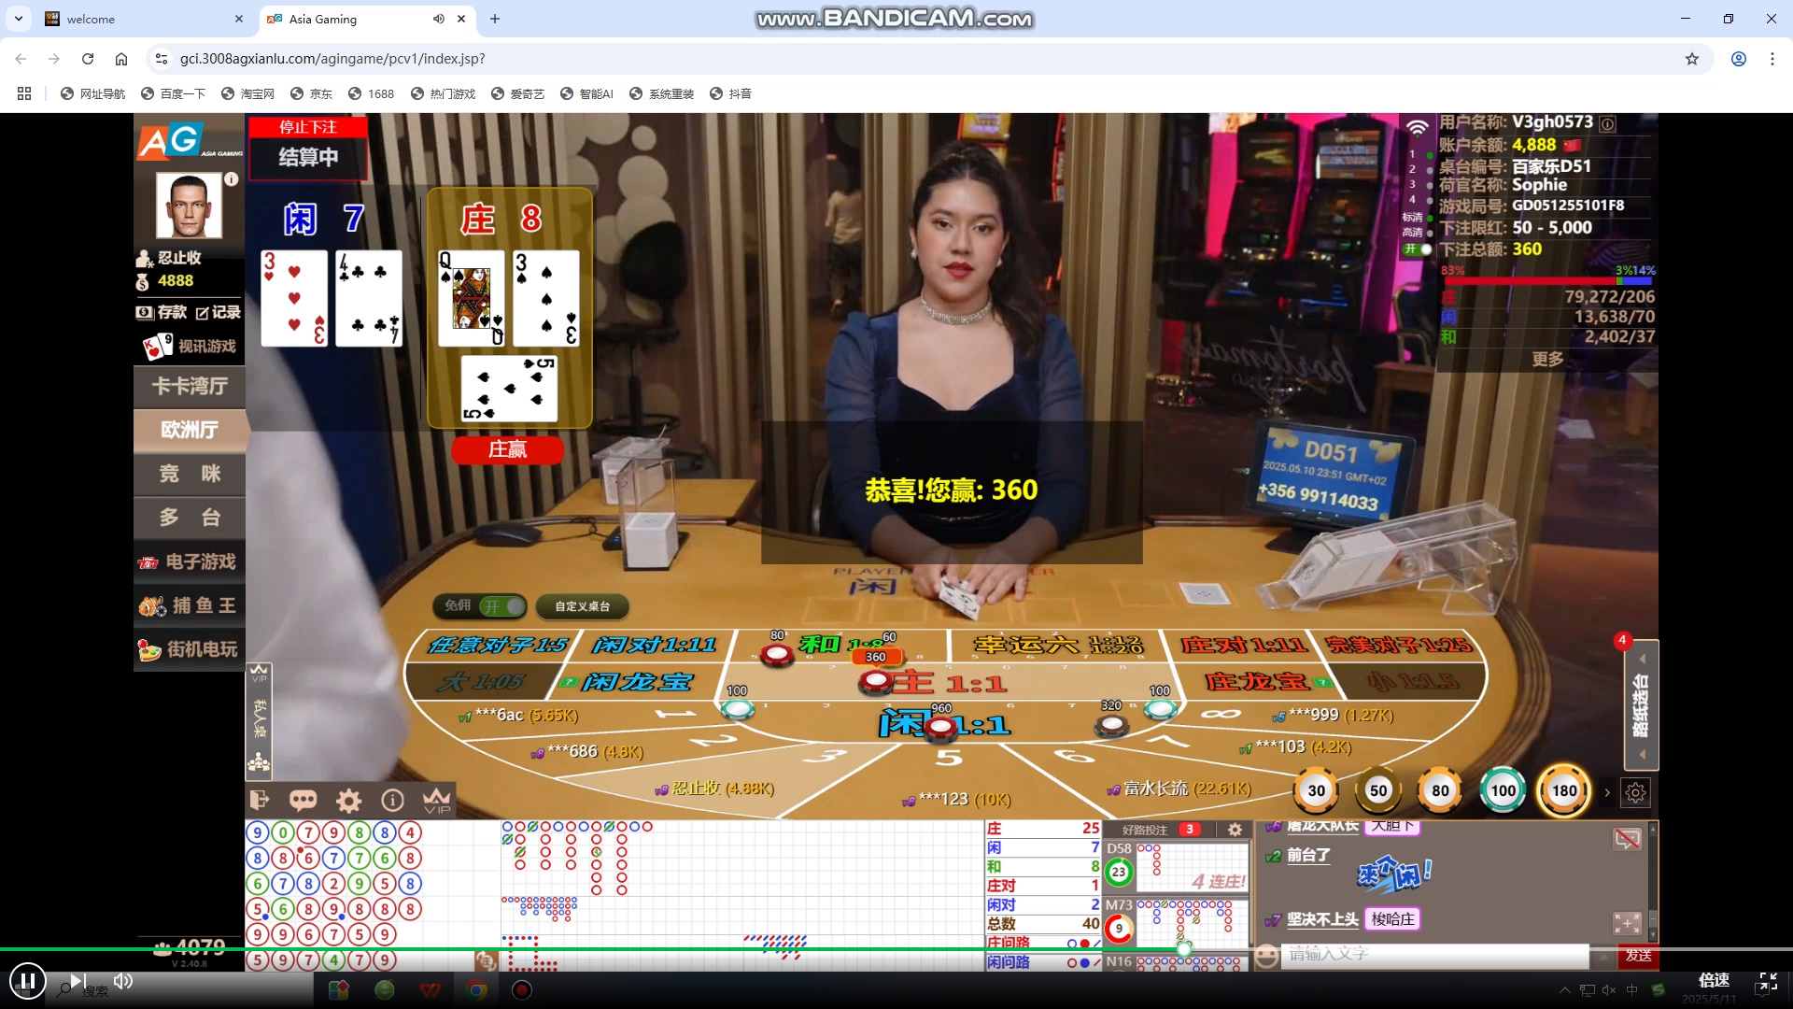Image resolution: width=1793 pixels, height=1009 pixels.
Task: Open the exit table door icon
Action: pos(260,801)
